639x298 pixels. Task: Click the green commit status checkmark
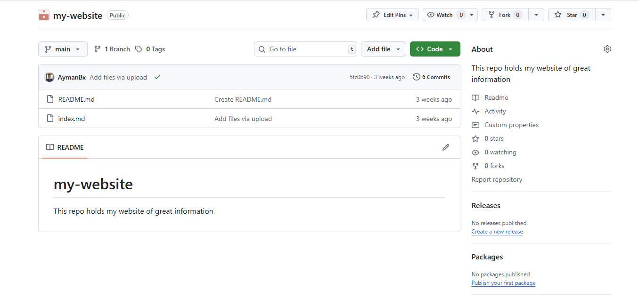pos(157,77)
